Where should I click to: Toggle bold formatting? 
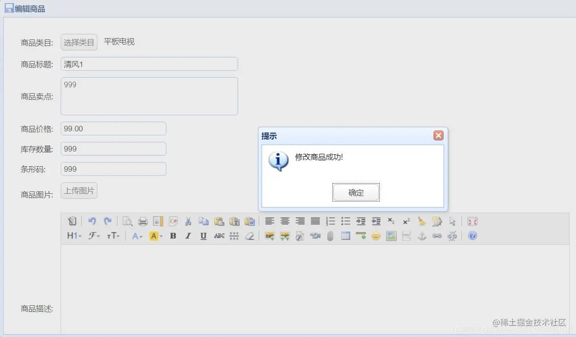(x=173, y=236)
